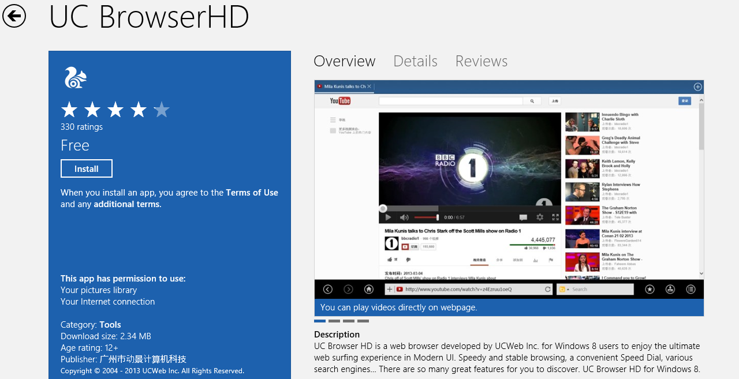Click the four-star rating display
Viewport: 739px width, 379px height.
(x=115, y=110)
